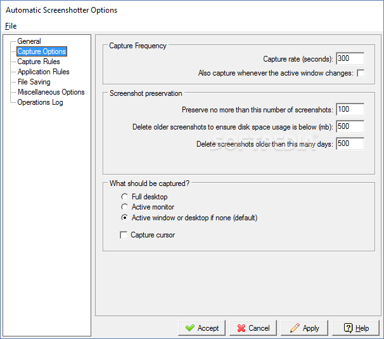Tick the Capture cursor checkbox
This screenshot has width=384, height=339.
(x=124, y=235)
